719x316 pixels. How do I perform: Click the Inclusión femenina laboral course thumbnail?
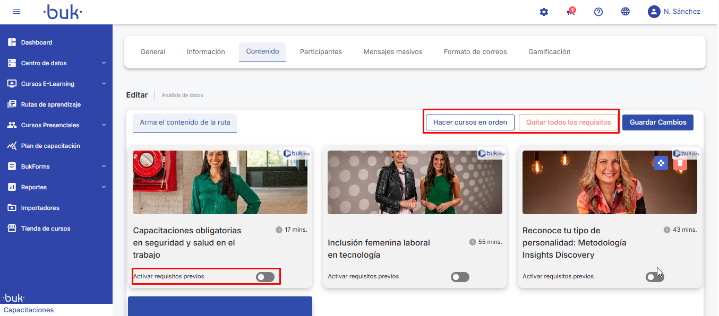point(415,182)
